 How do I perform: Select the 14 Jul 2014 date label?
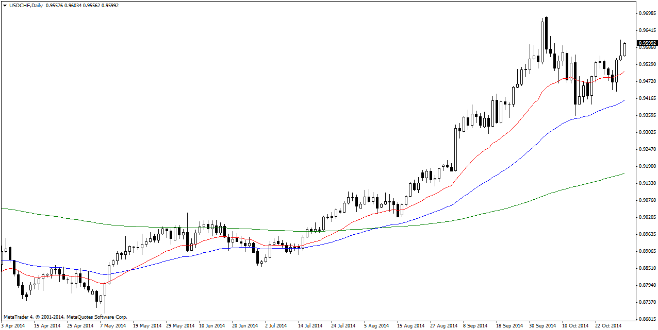[x=309, y=326]
